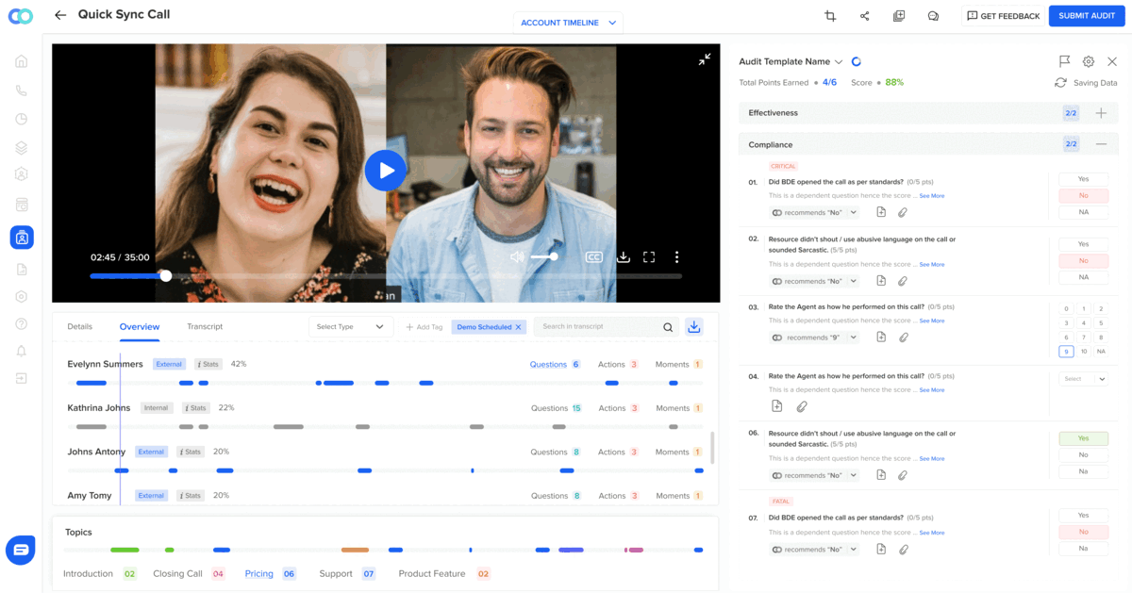The image size is (1132, 593).
Task: Open the Details tab
Action: (x=79, y=326)
